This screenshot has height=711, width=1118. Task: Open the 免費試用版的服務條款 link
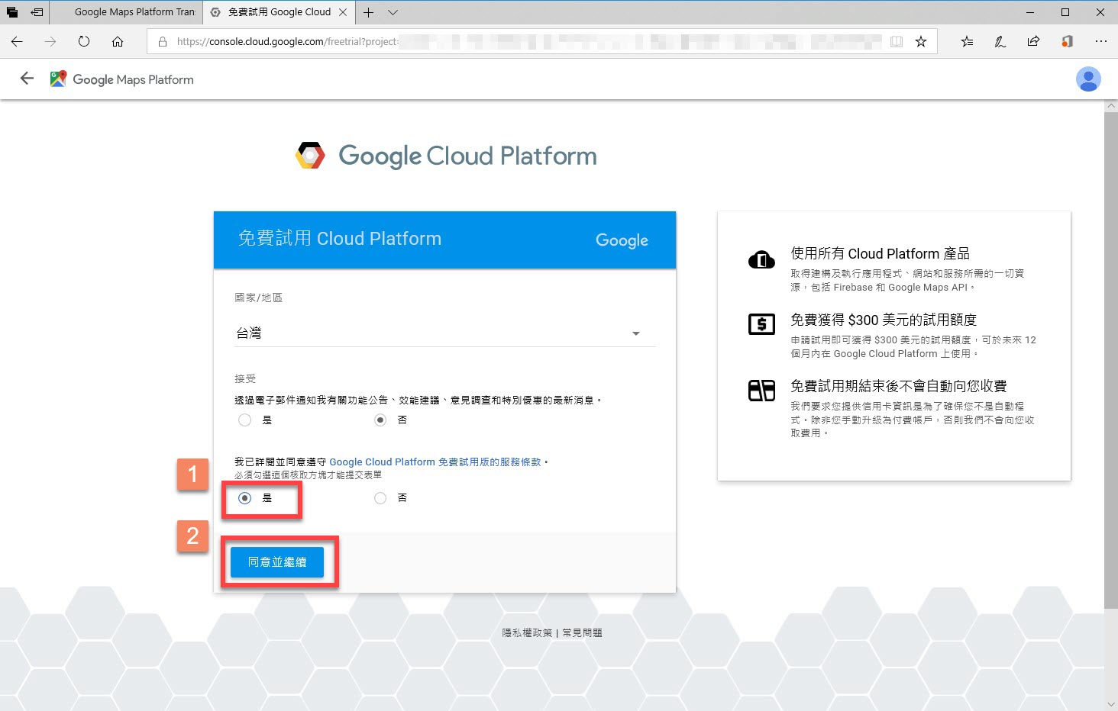(x=435, y=462)
